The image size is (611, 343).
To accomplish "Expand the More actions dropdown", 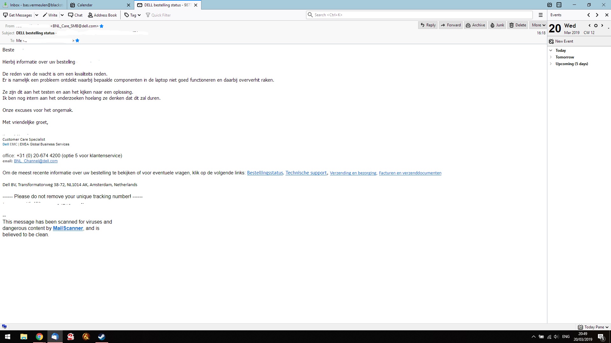I will click(538, 25).
